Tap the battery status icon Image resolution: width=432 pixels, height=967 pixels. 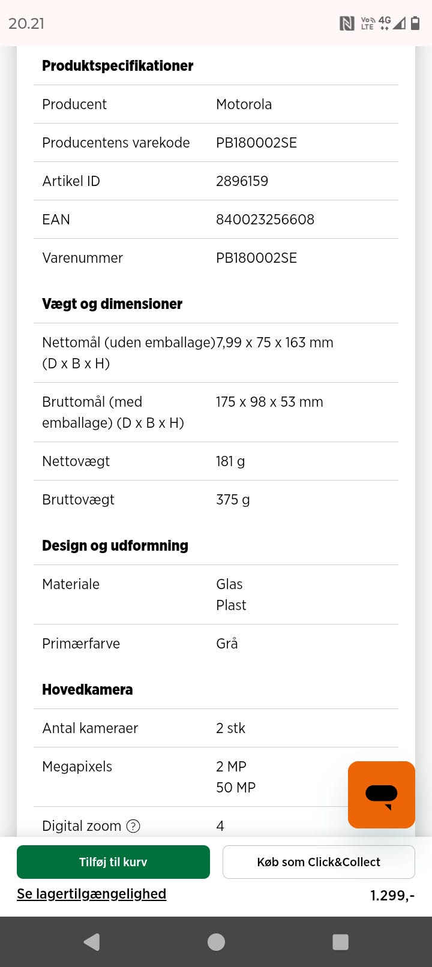click(x=415, y=23)
